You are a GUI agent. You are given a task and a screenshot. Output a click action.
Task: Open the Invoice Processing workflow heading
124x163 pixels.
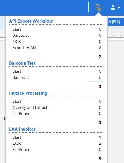[x=28, y=93]
